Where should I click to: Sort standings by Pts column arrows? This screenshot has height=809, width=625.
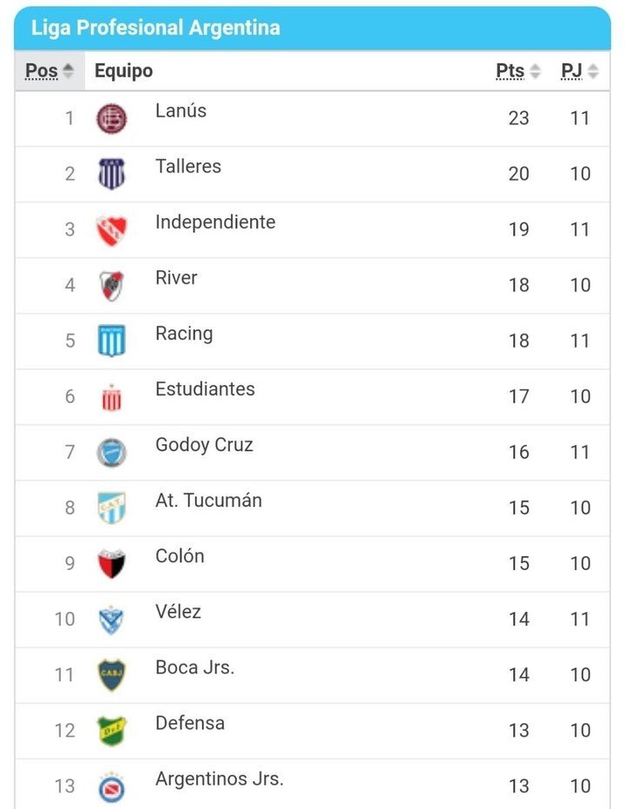[x=536, y=71]
